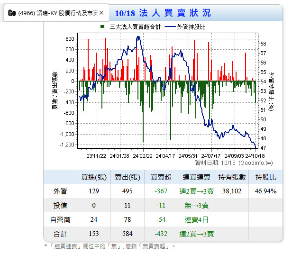Click right axis label 58
This screenshot has height=254, width=292.
click(x=264, y=44)
